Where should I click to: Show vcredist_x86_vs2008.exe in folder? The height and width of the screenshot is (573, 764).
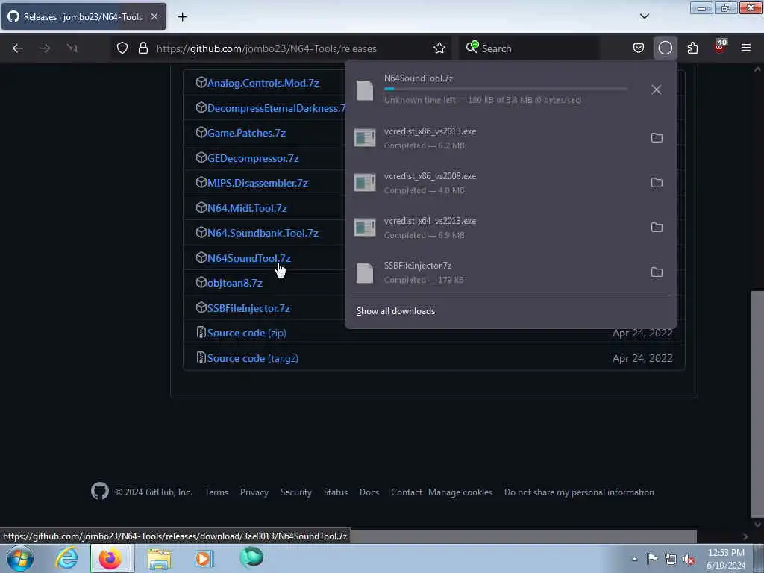pos(657,183)
